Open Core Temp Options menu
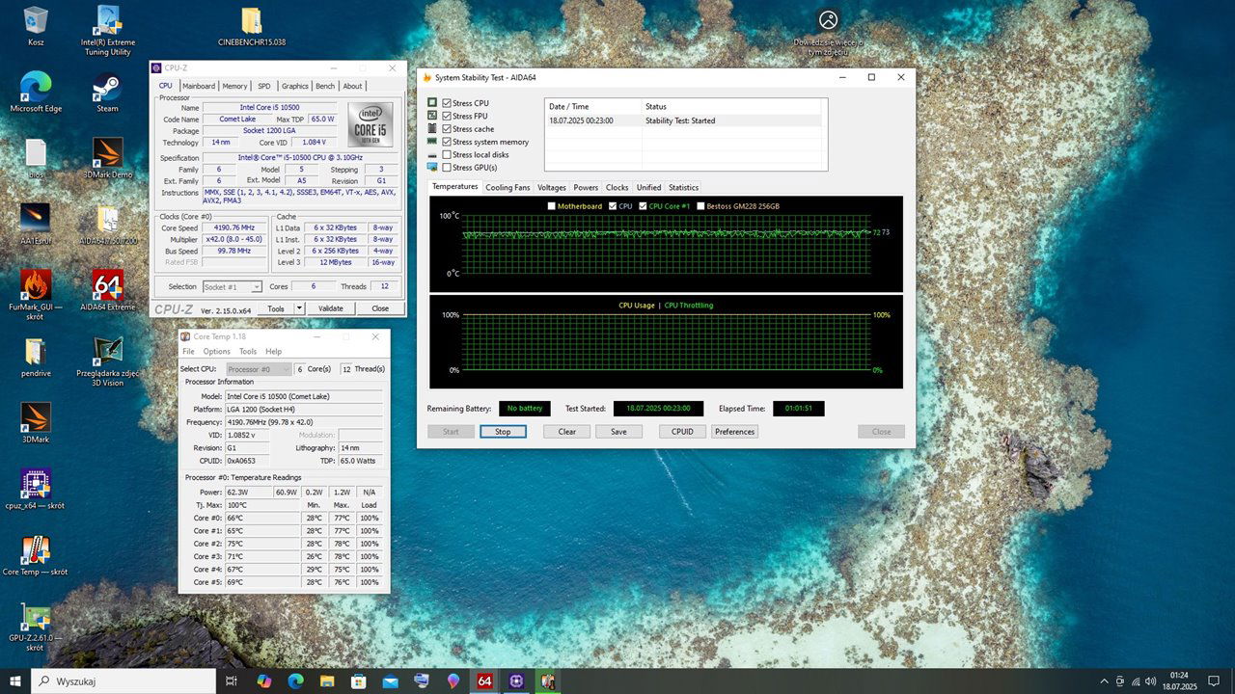This screenshot has height=694, width=1235. point(217,352)
